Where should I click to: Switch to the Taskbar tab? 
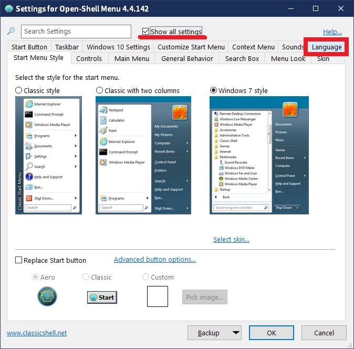click(67, 47)
